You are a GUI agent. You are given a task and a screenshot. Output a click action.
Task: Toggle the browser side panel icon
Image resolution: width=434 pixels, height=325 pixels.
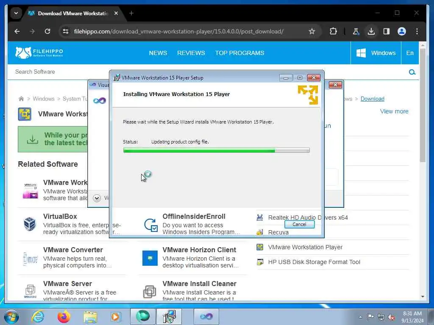coord(387,31)
